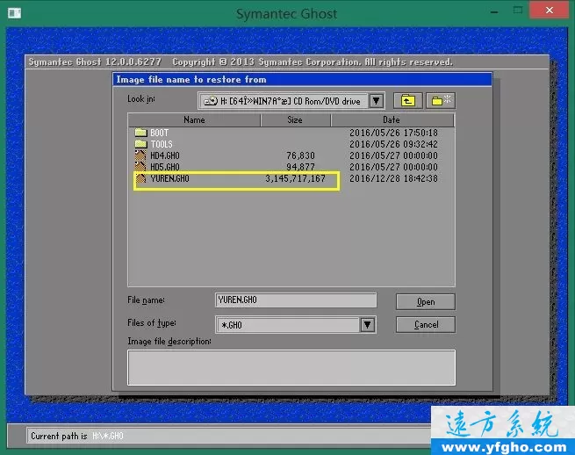575x455 pixels.
Task: Sort the file list by Size column
Action: coord(295,119)
